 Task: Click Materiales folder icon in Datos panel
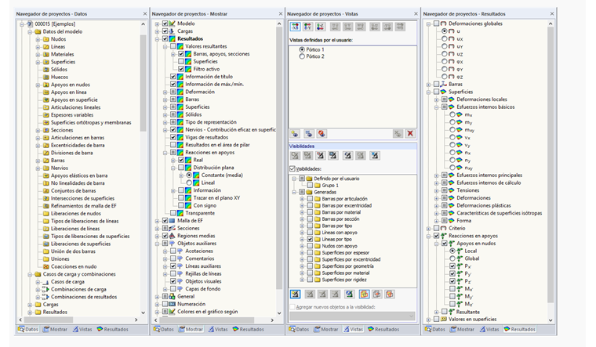(46, 54)
